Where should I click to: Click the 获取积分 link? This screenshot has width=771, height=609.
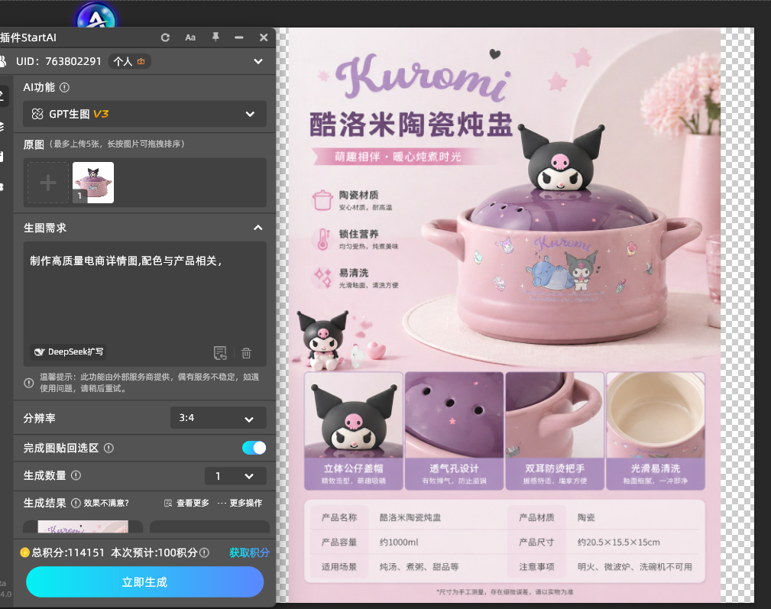coord(249,552)
